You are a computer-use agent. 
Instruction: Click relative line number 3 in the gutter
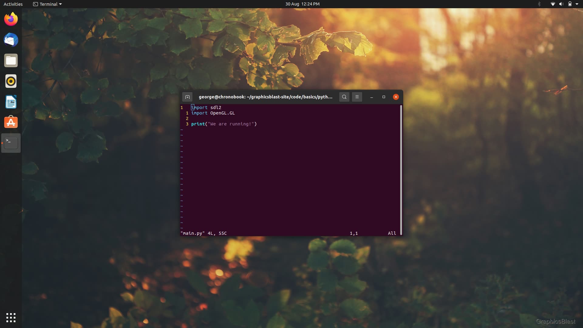pyautogui.click(x=187, y=124)
